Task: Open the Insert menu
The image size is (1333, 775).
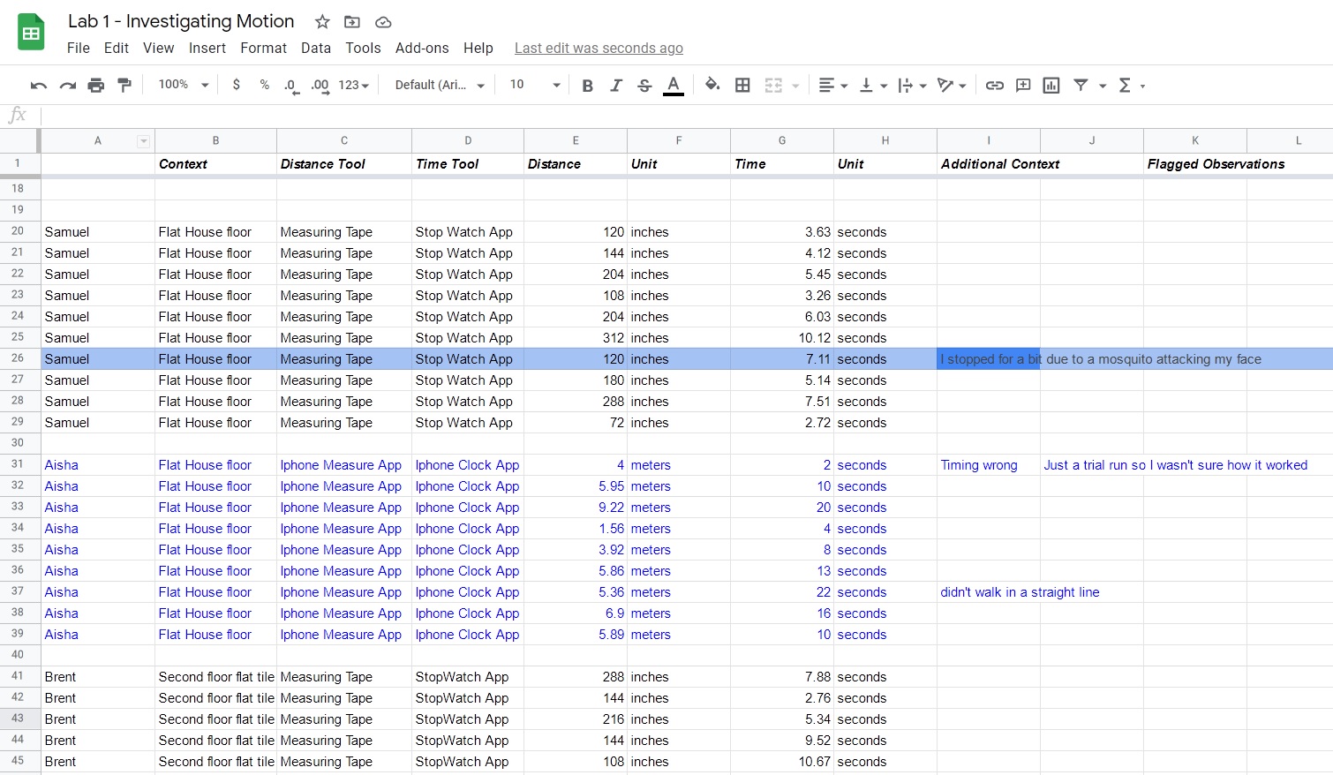Action: click(207, 49)
